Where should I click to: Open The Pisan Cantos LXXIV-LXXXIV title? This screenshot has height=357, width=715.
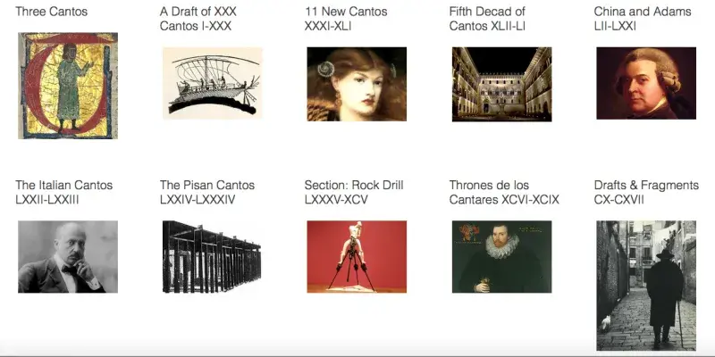(x=207, y=192)
